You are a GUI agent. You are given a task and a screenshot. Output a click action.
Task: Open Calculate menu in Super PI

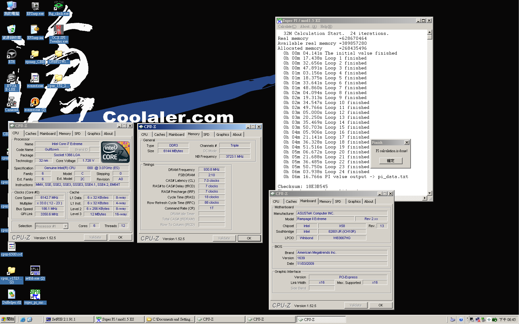(x=287, y=27)
